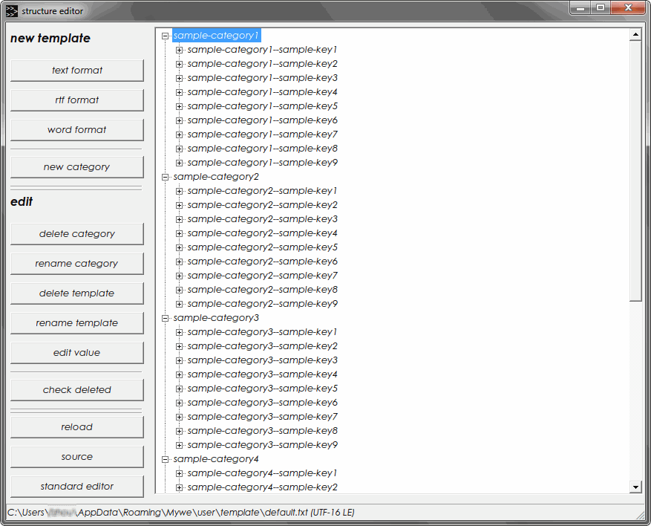Open the edit value function
Screen dimensions: 651x526
point(76,352)
